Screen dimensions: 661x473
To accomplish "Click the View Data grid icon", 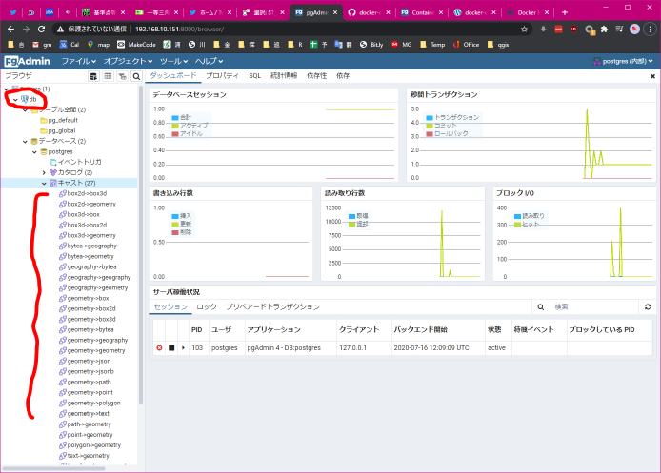I will 108,75.
